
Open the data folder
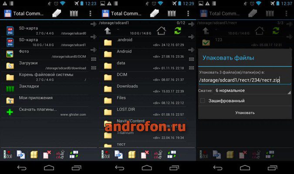(x=142, y=66)
